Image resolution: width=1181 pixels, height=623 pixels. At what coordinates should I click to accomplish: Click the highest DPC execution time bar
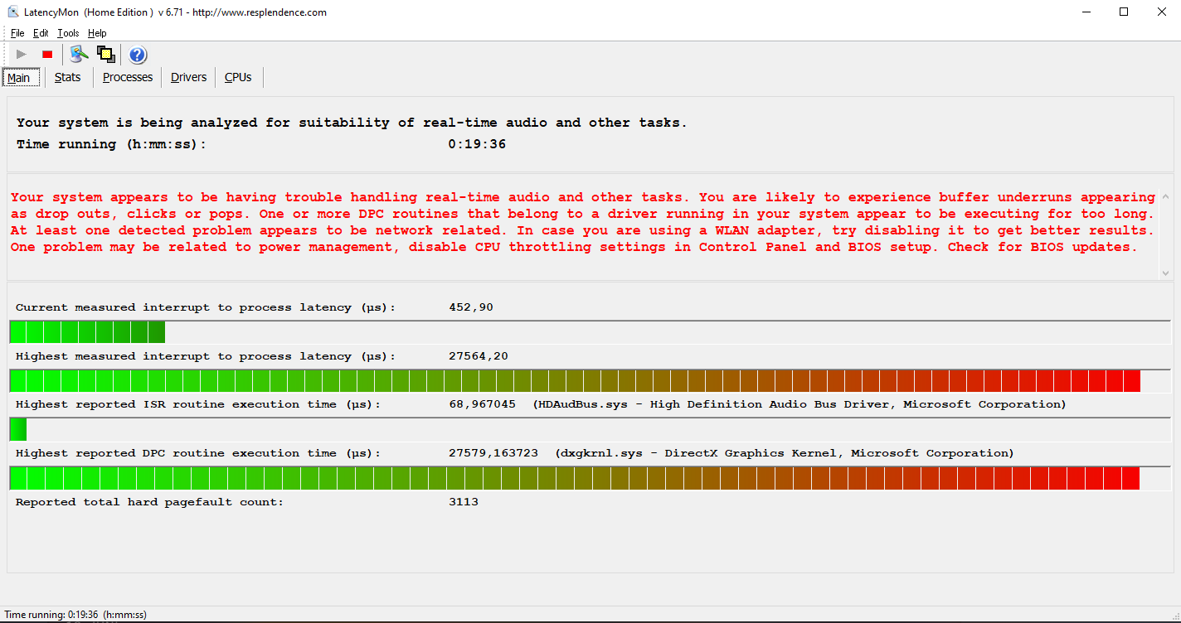(590, 478)
